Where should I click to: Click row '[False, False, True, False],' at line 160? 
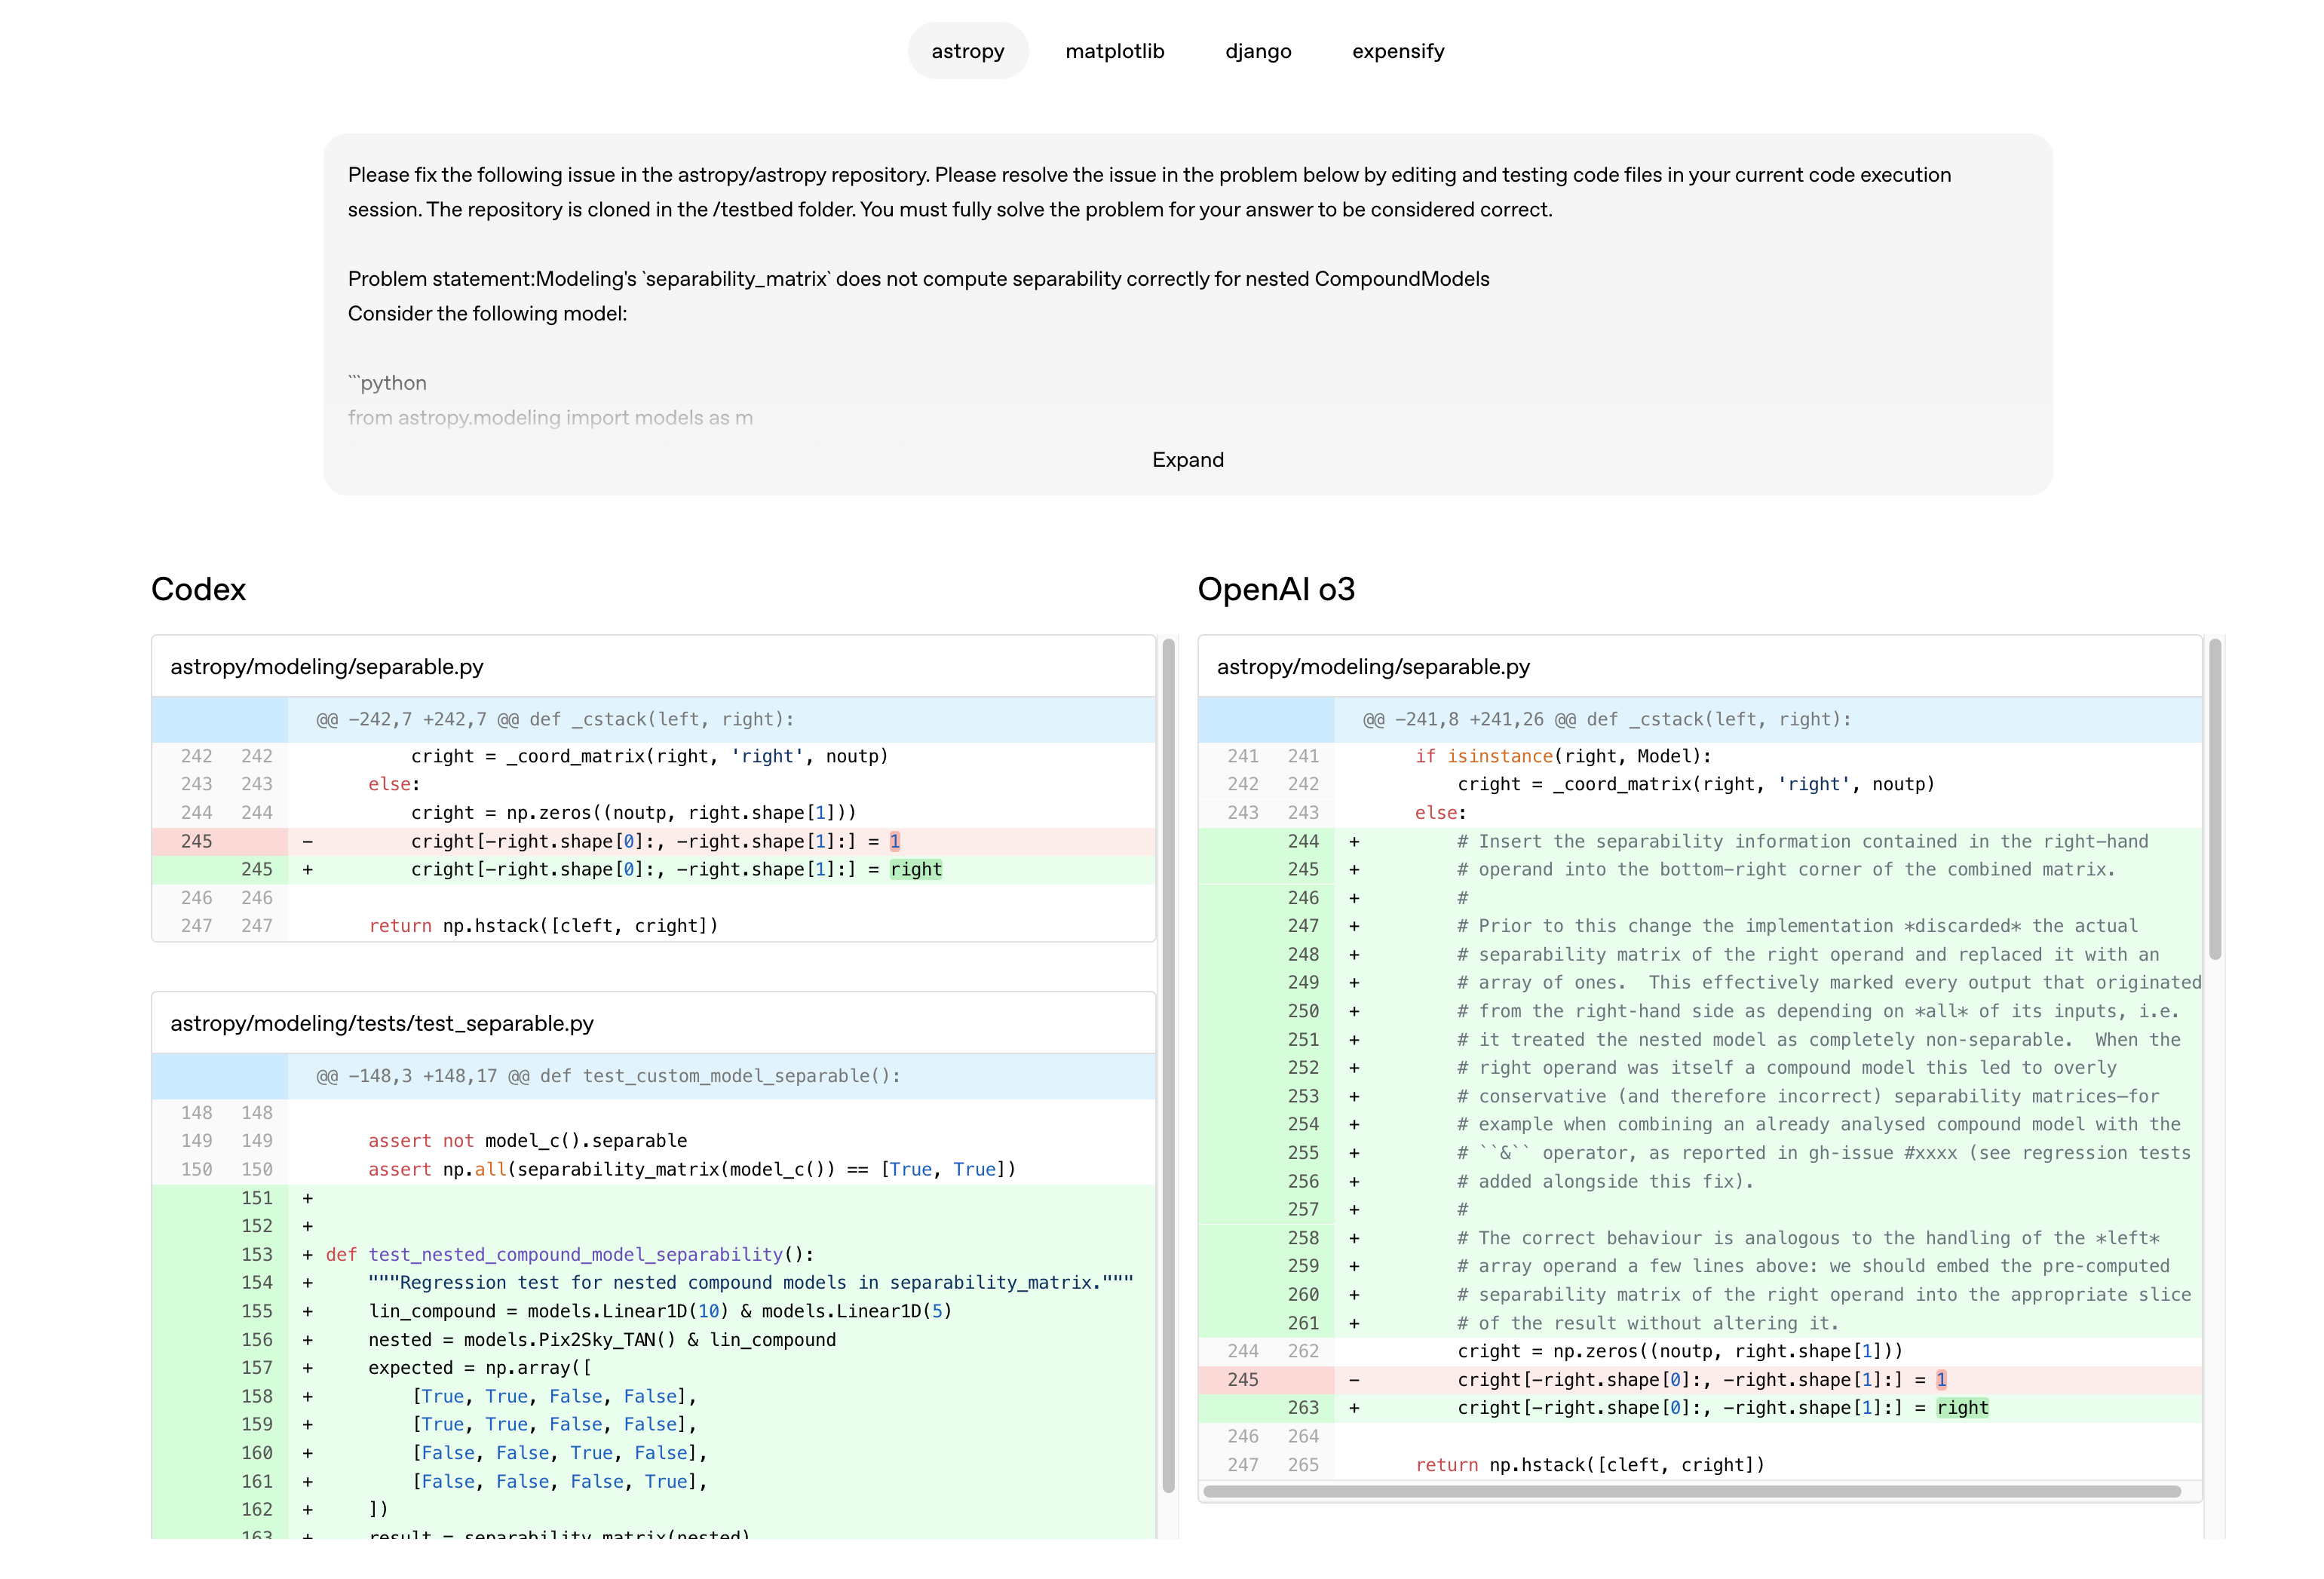coord(653,1453)
